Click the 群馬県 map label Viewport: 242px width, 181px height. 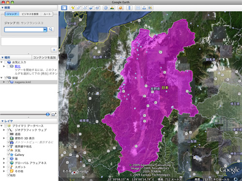211,59
